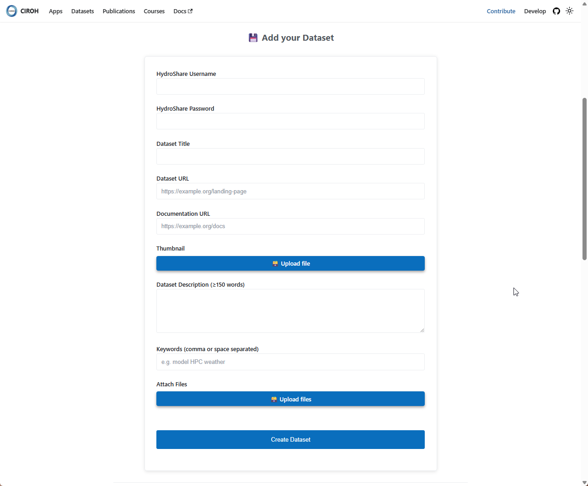Click the Documentation URL label

183,214
